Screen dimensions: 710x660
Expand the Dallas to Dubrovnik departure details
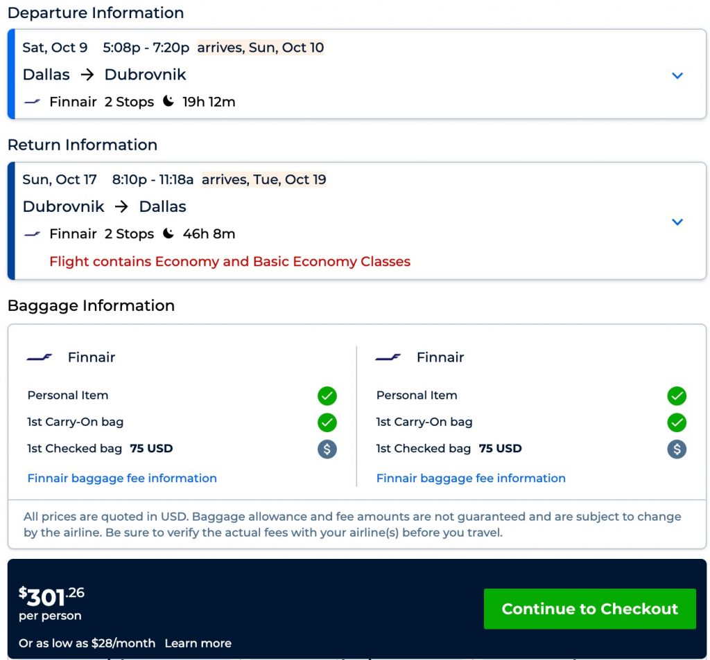[677, 75]
